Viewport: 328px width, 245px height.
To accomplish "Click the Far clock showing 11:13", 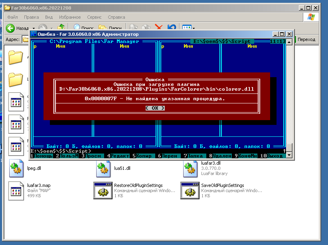I will coord(278,41).
